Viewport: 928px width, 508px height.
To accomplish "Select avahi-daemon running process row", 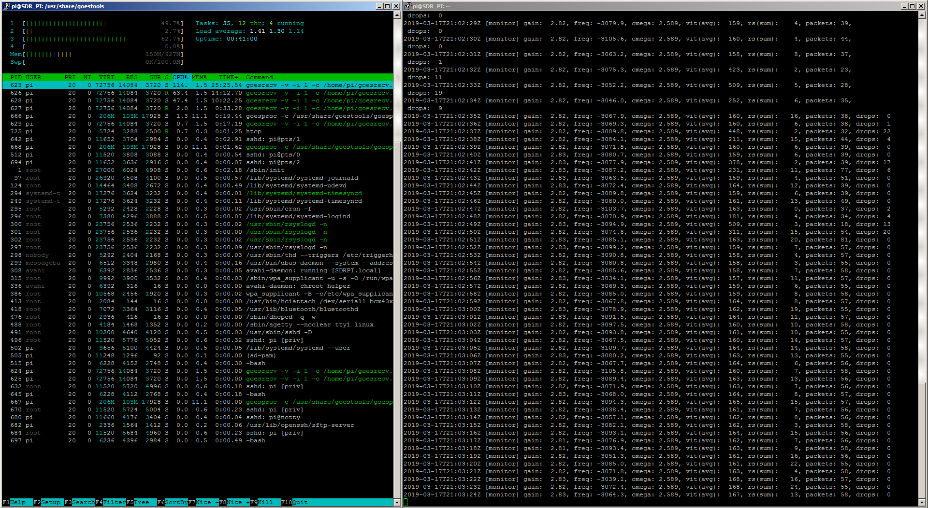I will point(198,270).
